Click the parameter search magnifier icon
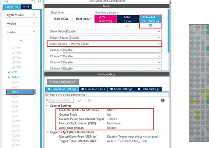Screen dimensions: 209x148 [47, 100]
